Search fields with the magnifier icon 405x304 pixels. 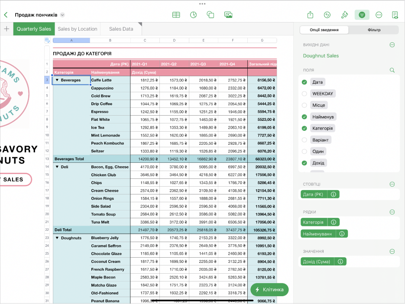392,70
